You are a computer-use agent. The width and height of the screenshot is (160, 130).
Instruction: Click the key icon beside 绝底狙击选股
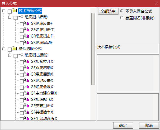[21, 55]
